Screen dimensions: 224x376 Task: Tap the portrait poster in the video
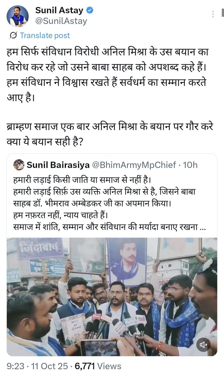pyautogui.click(x=127, y=260)
